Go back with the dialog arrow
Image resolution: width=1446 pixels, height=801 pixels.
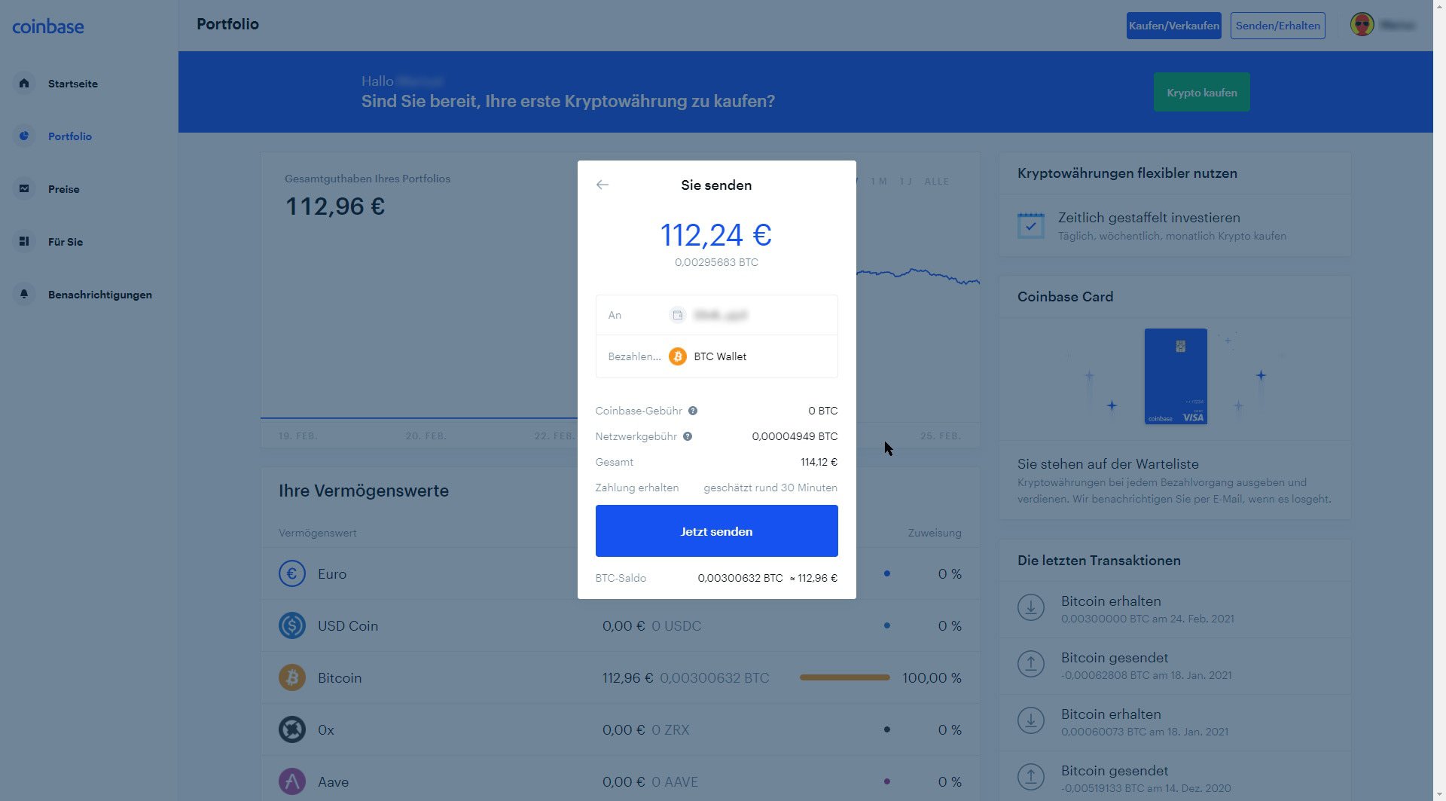tap(602, 185)
